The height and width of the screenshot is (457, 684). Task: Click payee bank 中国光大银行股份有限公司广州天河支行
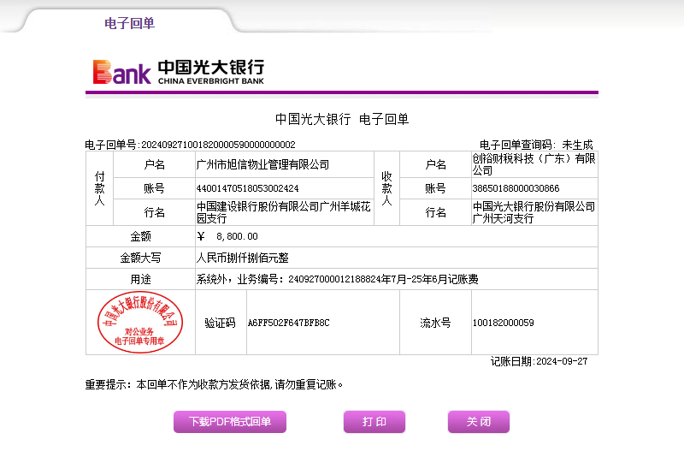534,212
